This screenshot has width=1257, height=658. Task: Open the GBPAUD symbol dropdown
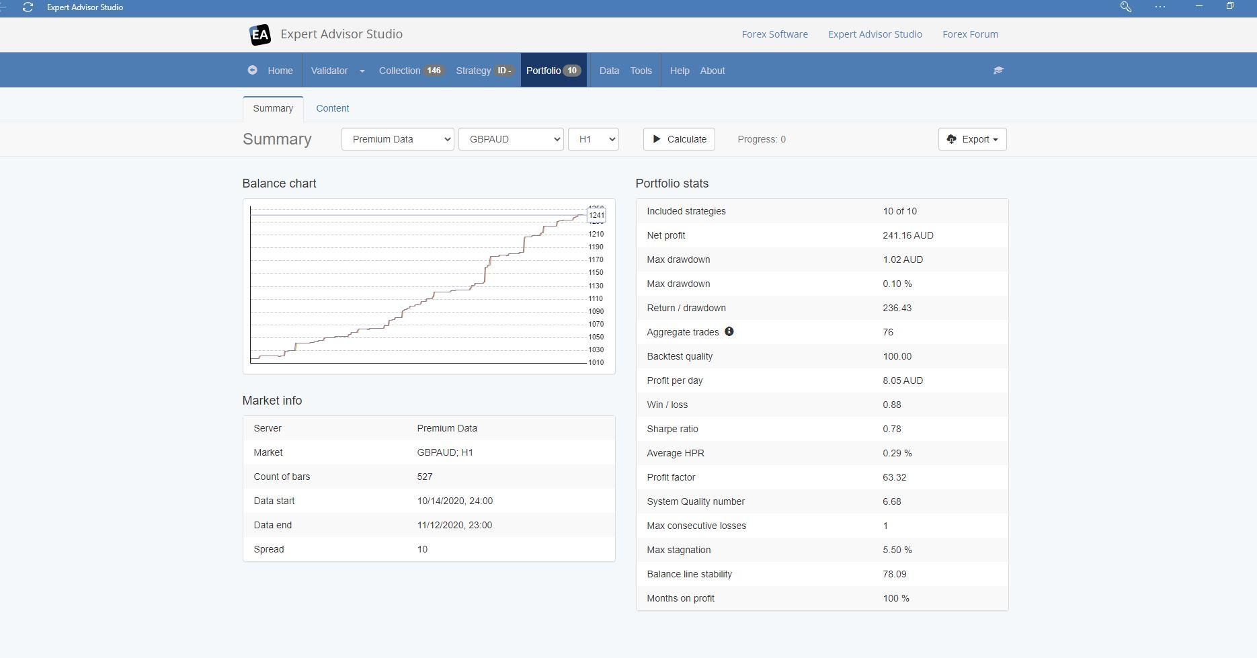511,139
